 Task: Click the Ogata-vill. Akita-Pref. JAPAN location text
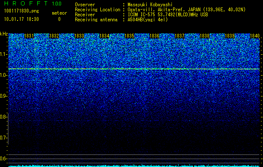tap(186, 10)
